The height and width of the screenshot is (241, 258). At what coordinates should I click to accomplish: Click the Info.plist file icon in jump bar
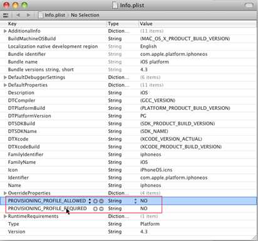point(41,15)
